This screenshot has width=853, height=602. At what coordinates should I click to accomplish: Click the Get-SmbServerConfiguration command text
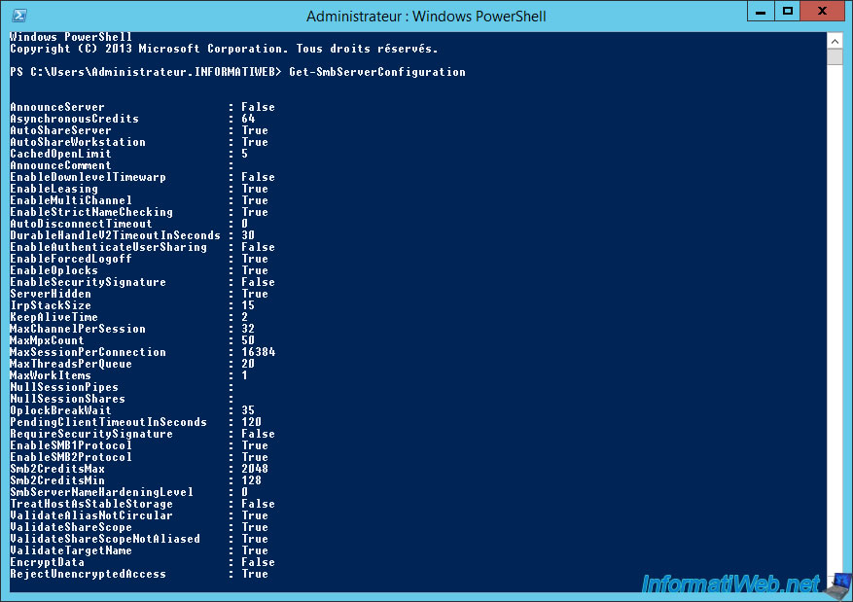click(x=377, y=72)
